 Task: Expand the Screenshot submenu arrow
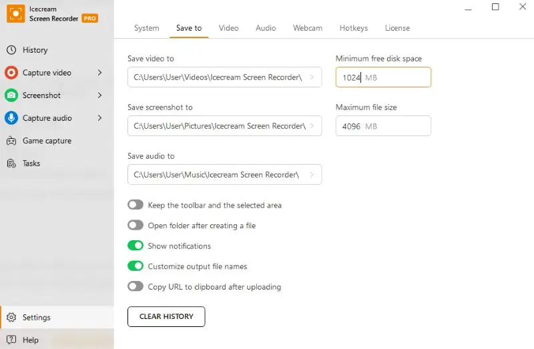99,95
